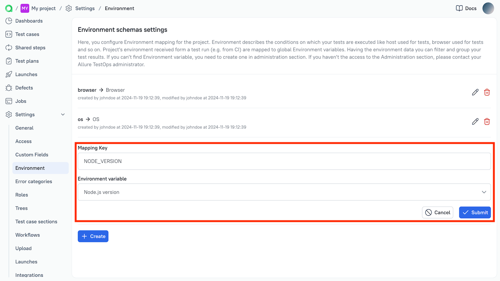Delete the os environment mapping
500x281 pixels.
(487, 121)
